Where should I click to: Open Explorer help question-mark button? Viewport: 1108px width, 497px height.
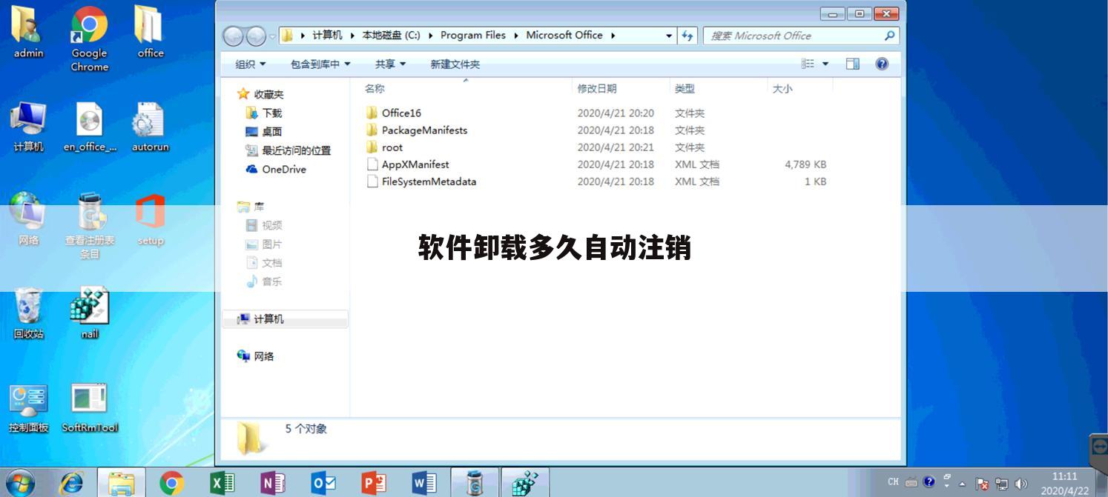point(882,64)
